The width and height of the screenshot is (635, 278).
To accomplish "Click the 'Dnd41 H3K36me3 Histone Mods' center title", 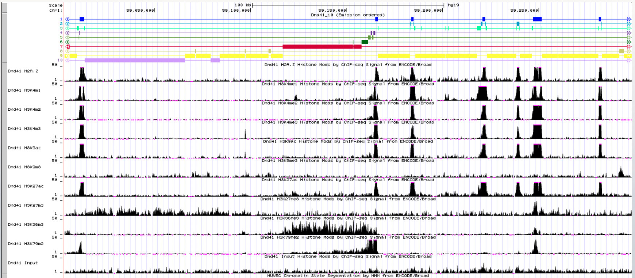I will coord(348,218).
